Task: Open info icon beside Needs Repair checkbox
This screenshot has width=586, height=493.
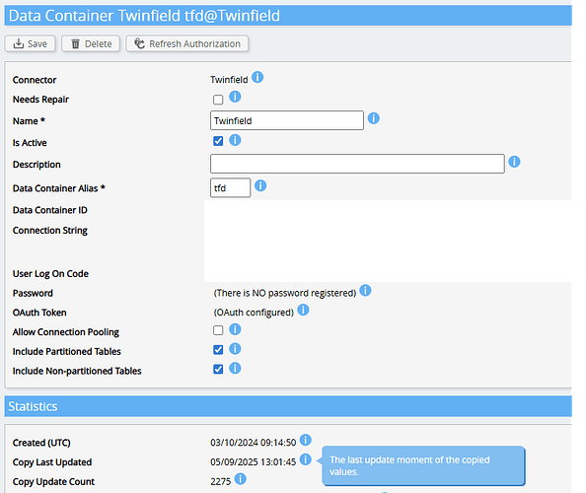Action: [x=235, y=97]
